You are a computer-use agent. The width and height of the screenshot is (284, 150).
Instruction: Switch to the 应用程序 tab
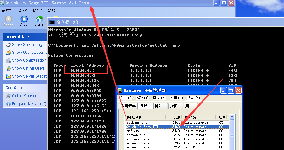128,106
